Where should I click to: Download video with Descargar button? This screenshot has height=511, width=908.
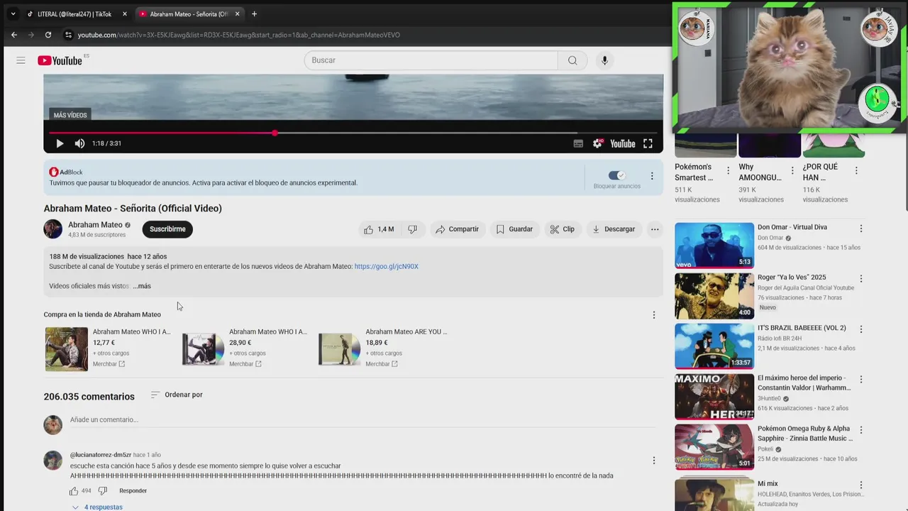tap(614, 229)
